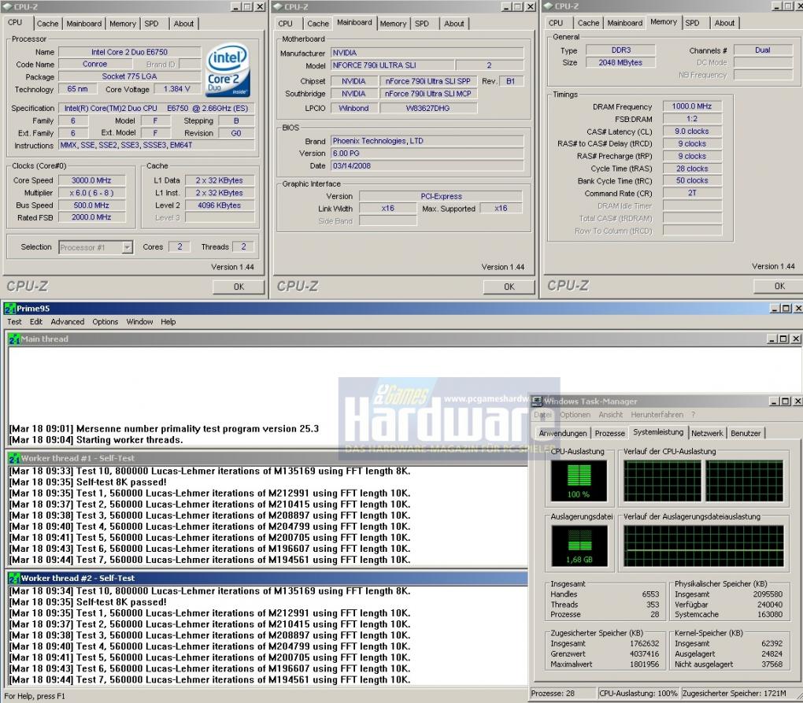
Task: Click the Core Speed 3000.0 MHz field
Action: point(91,180)
